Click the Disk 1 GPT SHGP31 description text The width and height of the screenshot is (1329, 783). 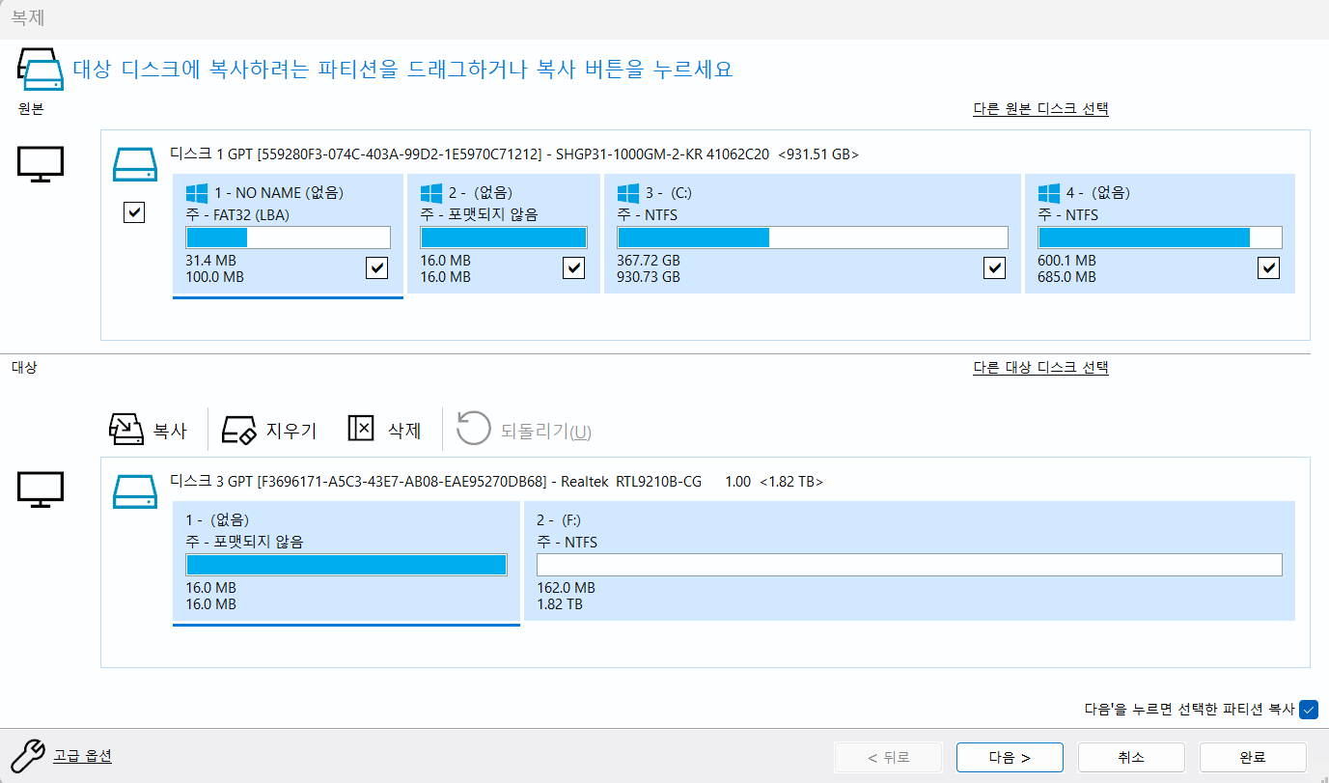[x=514, y=154]
